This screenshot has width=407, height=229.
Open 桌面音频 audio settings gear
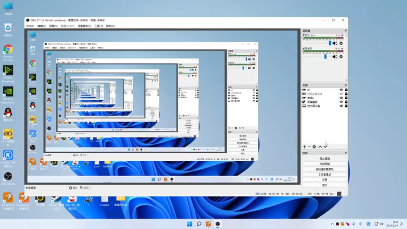[x=341, y=56]
